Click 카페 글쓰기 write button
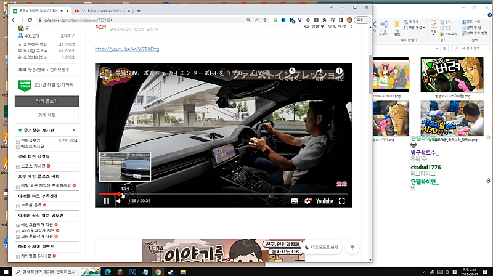Screen dimensions: 493x276 tap(47, 100)
